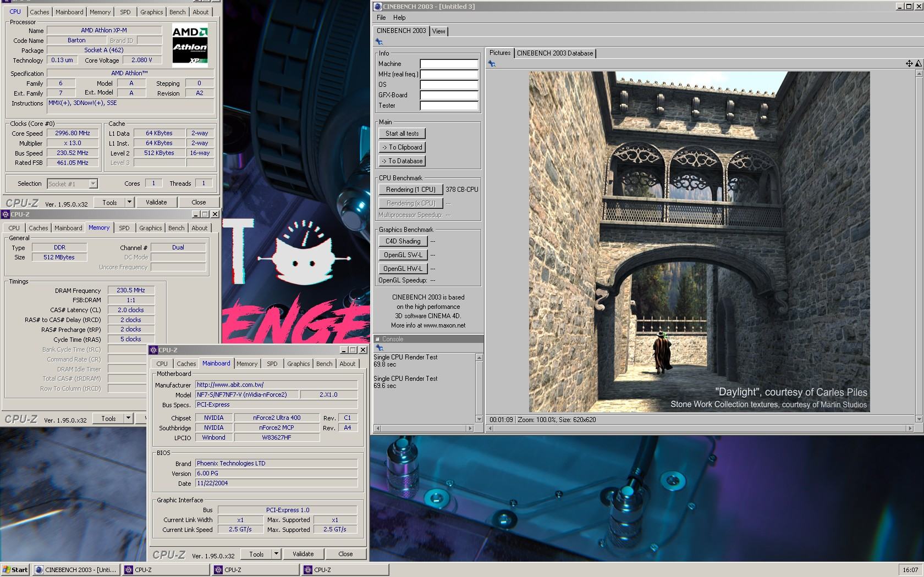
Task: Click Rendering (1 CPU) button
Action: click(x=411, y=190)
